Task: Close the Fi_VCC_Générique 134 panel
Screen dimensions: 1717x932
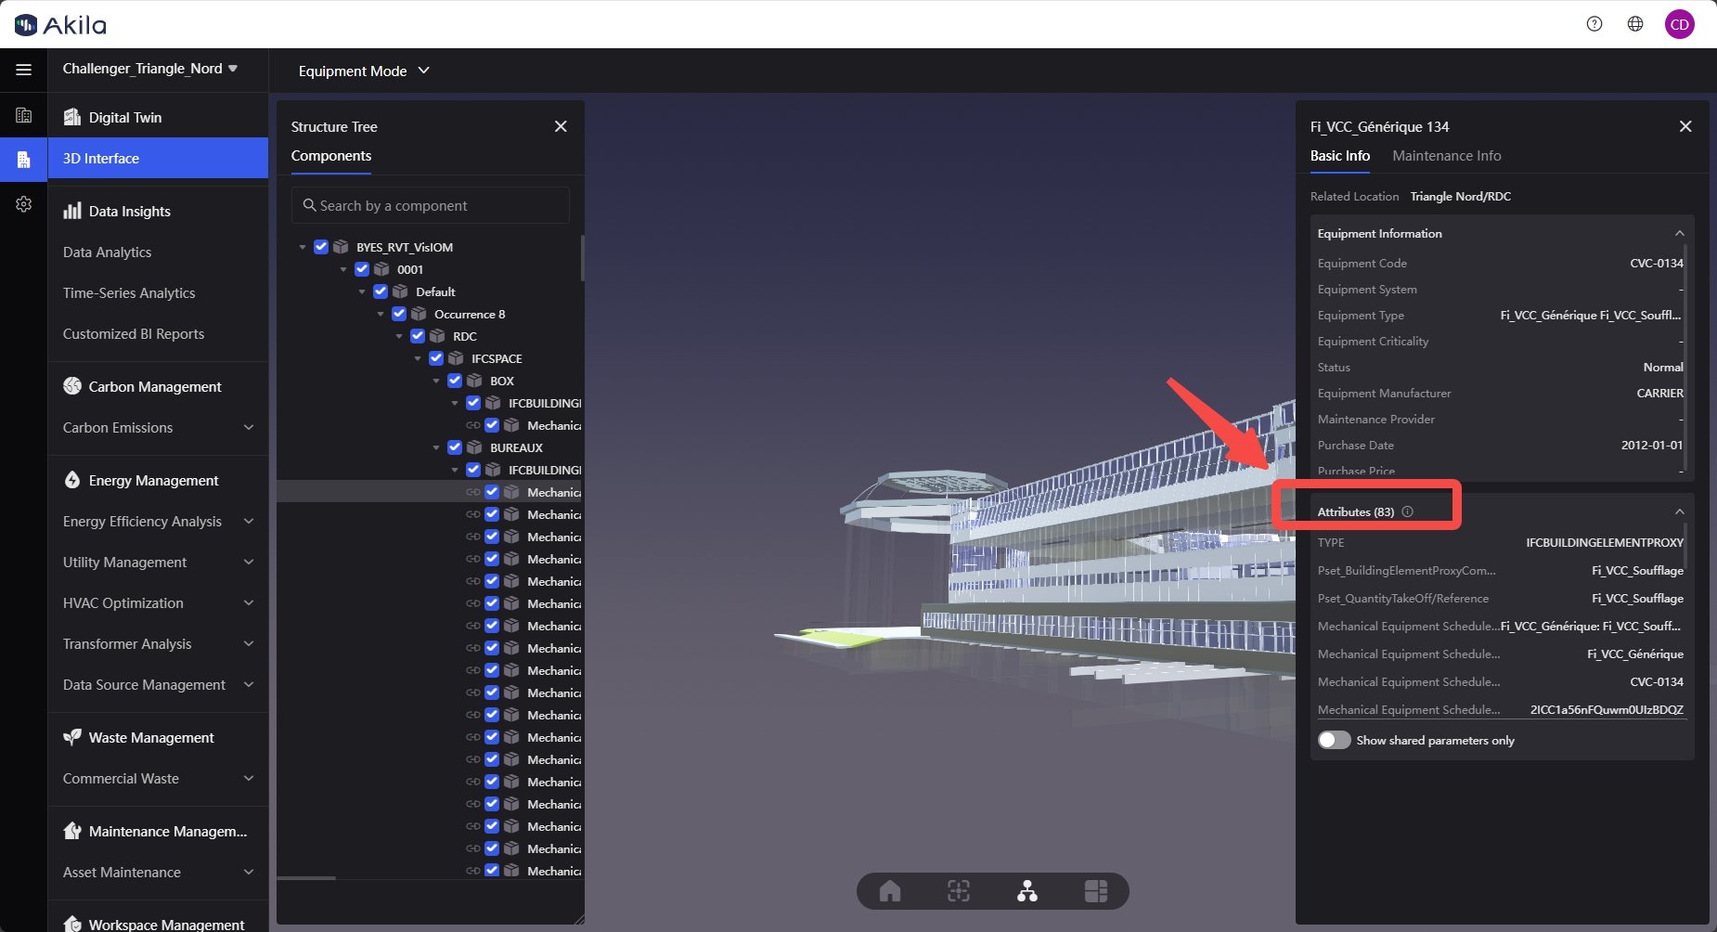Action: click(x=1685, y=126)
